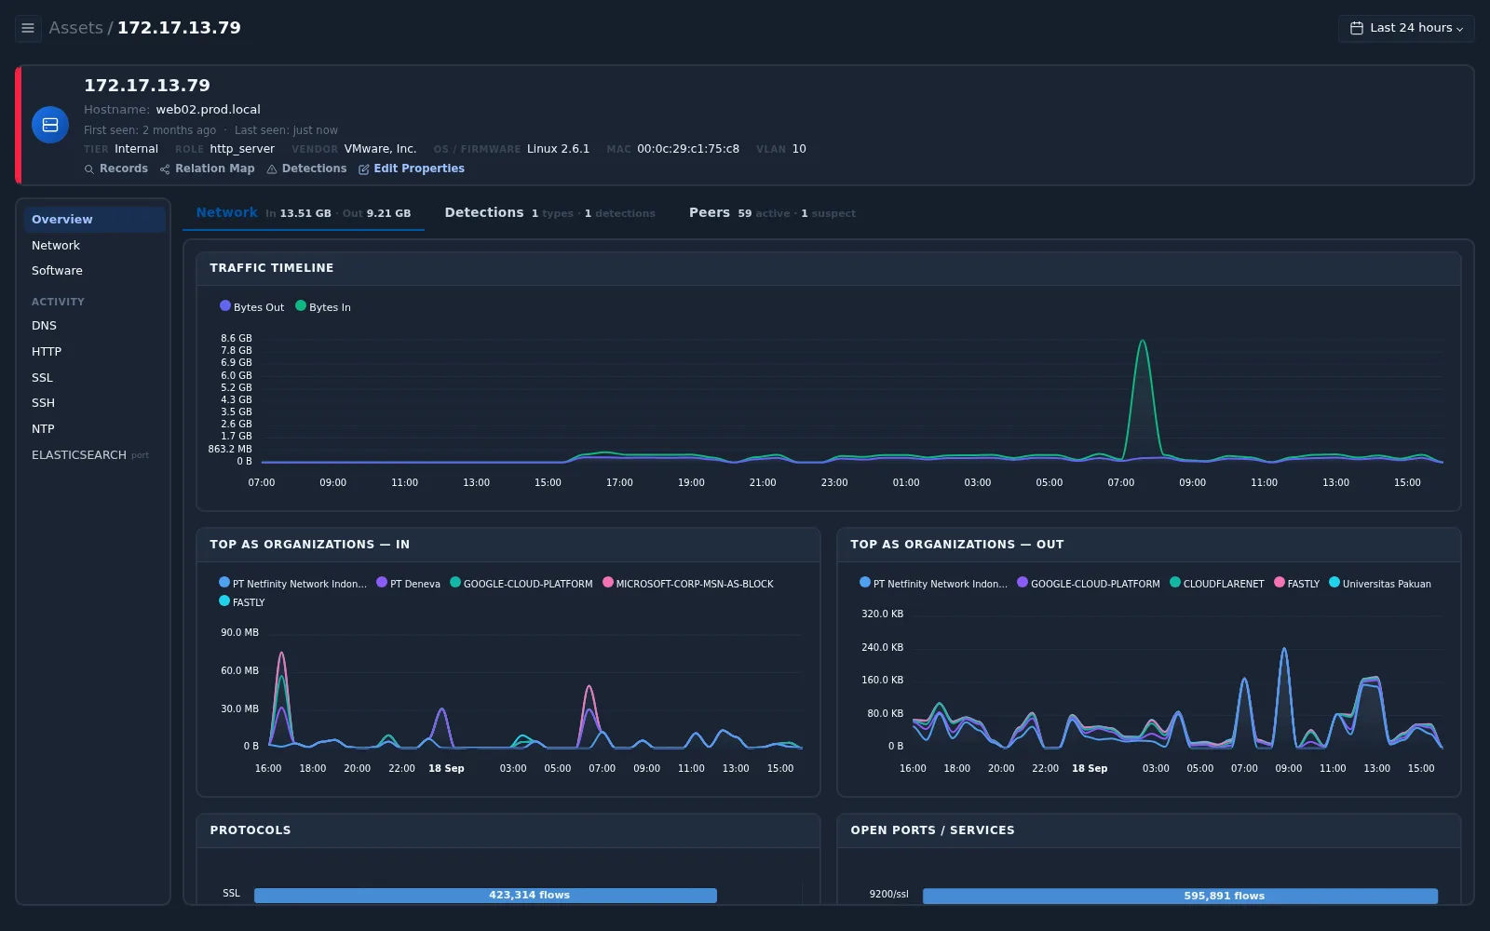Open DNS activity in the sidebar

tap(94, 326)
